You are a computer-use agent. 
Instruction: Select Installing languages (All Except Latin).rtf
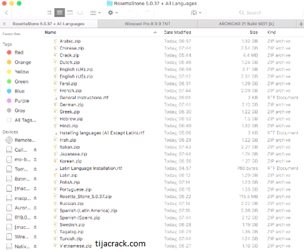tap(102, 133)
